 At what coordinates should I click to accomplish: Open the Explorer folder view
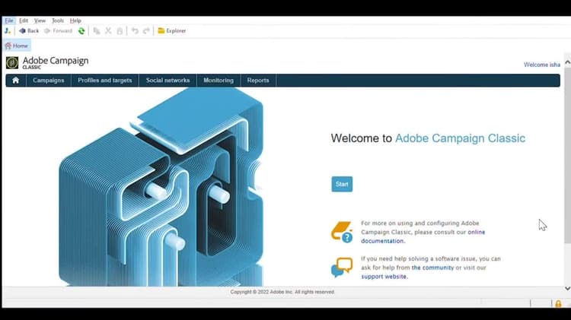(172, 31)
